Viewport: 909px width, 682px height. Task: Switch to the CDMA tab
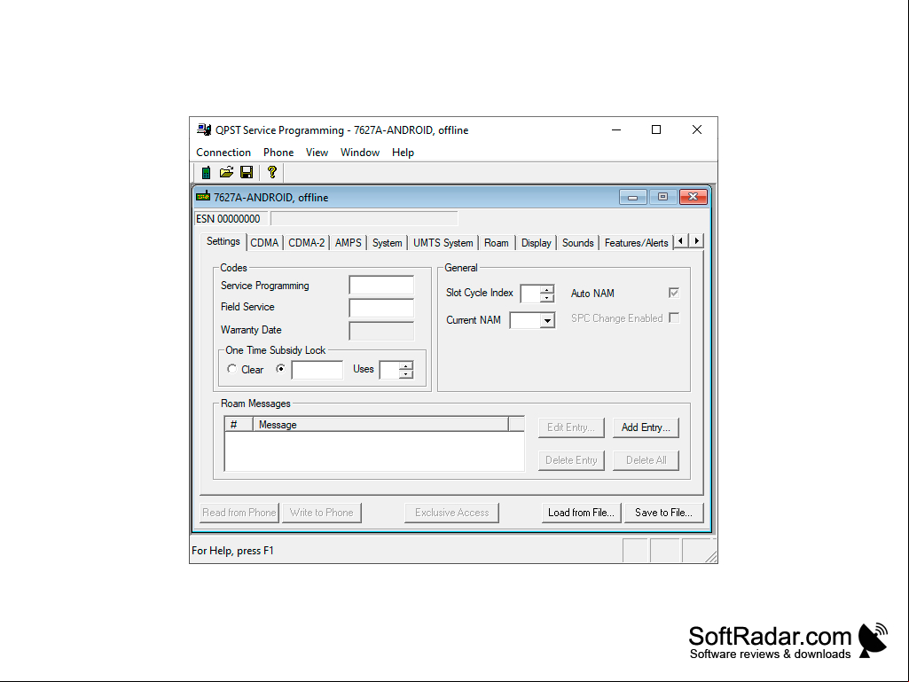point(264,243)
